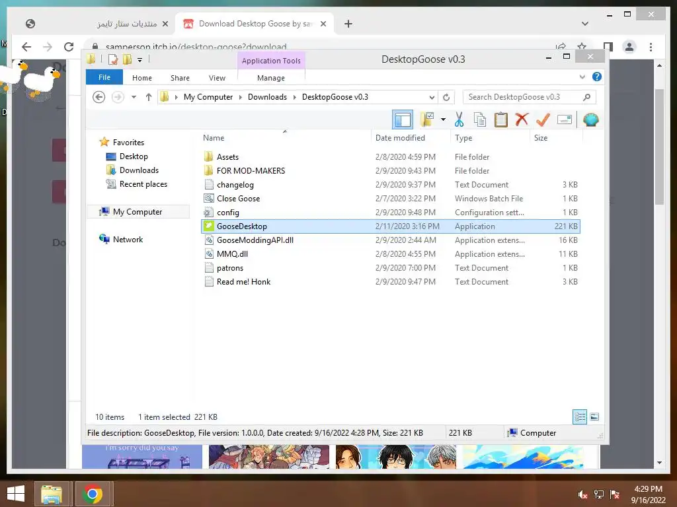This screenshot has height=507, width=677.
Task: Open Downloads under Favorites
Action: click(139, 170)
